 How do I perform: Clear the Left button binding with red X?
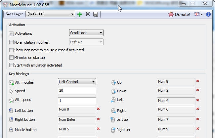click(98, 109)
